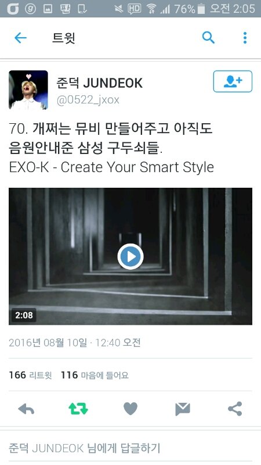View the 166 리트윗 list
The width and height of the screenshot is (261, 465).
pyautogui.click(x=31, y=375)
